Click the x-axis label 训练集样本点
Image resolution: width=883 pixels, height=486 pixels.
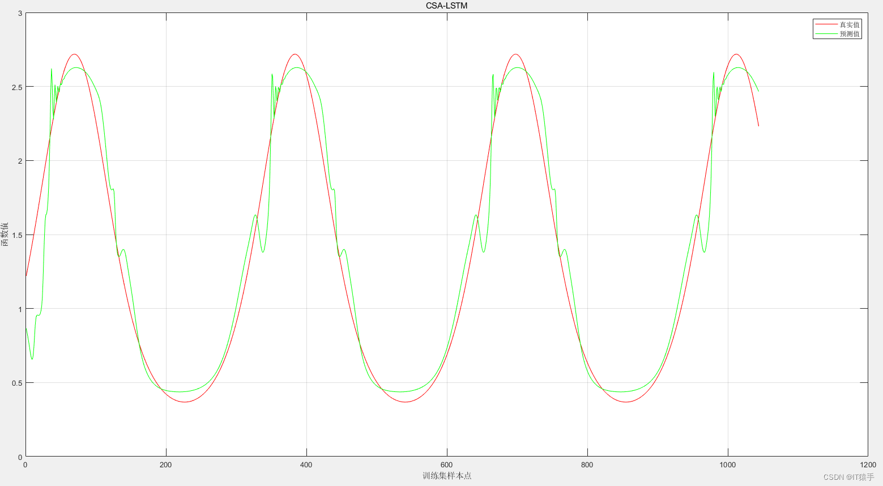pyautogui.click(x=445, y=476)
